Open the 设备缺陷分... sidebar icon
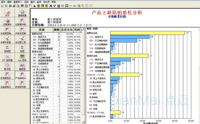 7,84
